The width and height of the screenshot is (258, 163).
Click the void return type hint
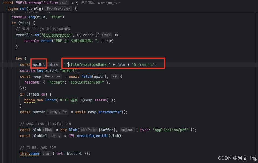tap(106, 35)
